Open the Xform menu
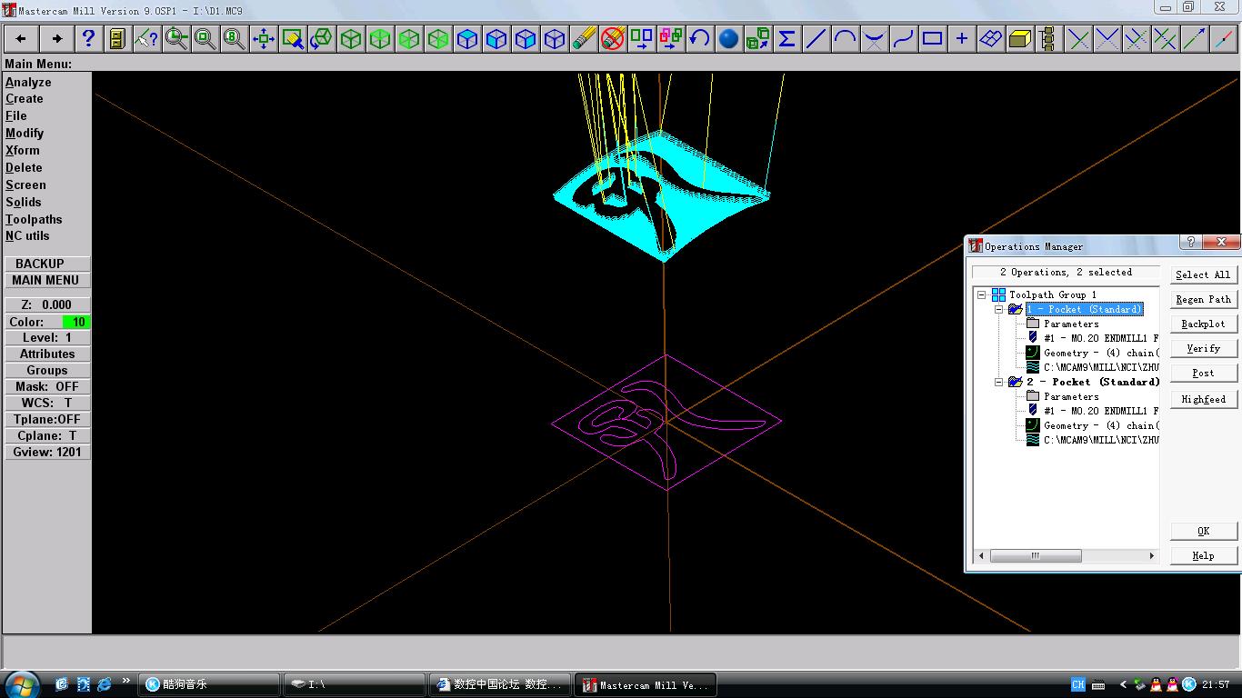Viewport: 1242px width, 698px height. (23, 151)
